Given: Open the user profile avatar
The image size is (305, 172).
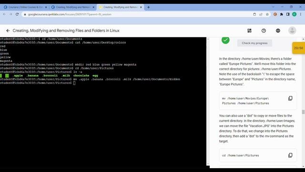Looking at the screenshot, I should (292, 31).
